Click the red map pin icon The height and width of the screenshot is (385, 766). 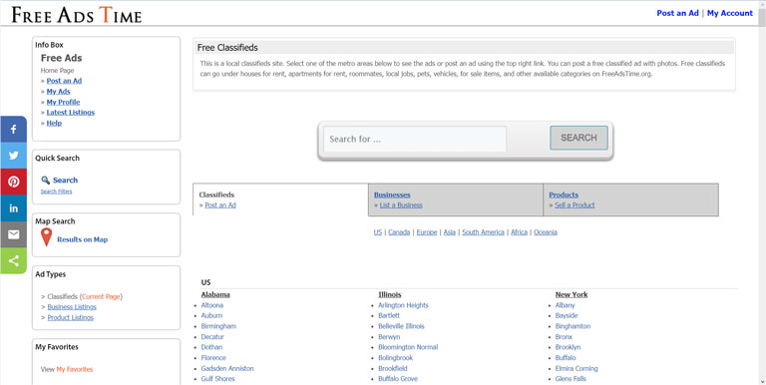click(47, 237)
